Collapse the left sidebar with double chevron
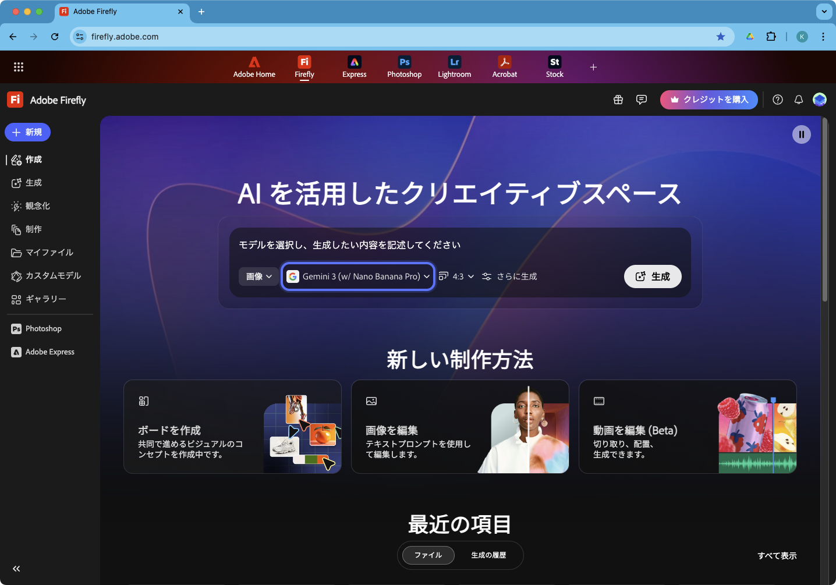The height and width of the screenshot is (585, 836). click(16, 569)
